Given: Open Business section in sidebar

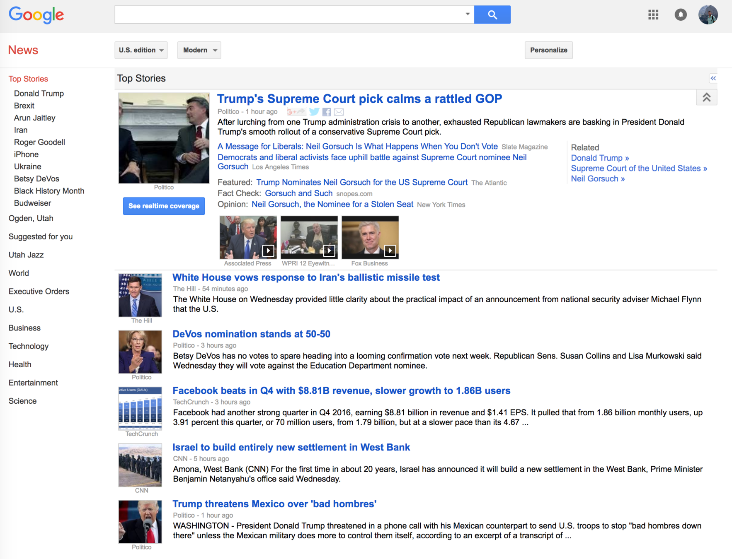Looking at the screenshot, I should (x=24, y=328).
